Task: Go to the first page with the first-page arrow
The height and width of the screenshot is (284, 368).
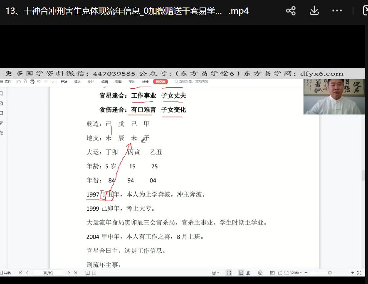Action: tap(21, 273)
